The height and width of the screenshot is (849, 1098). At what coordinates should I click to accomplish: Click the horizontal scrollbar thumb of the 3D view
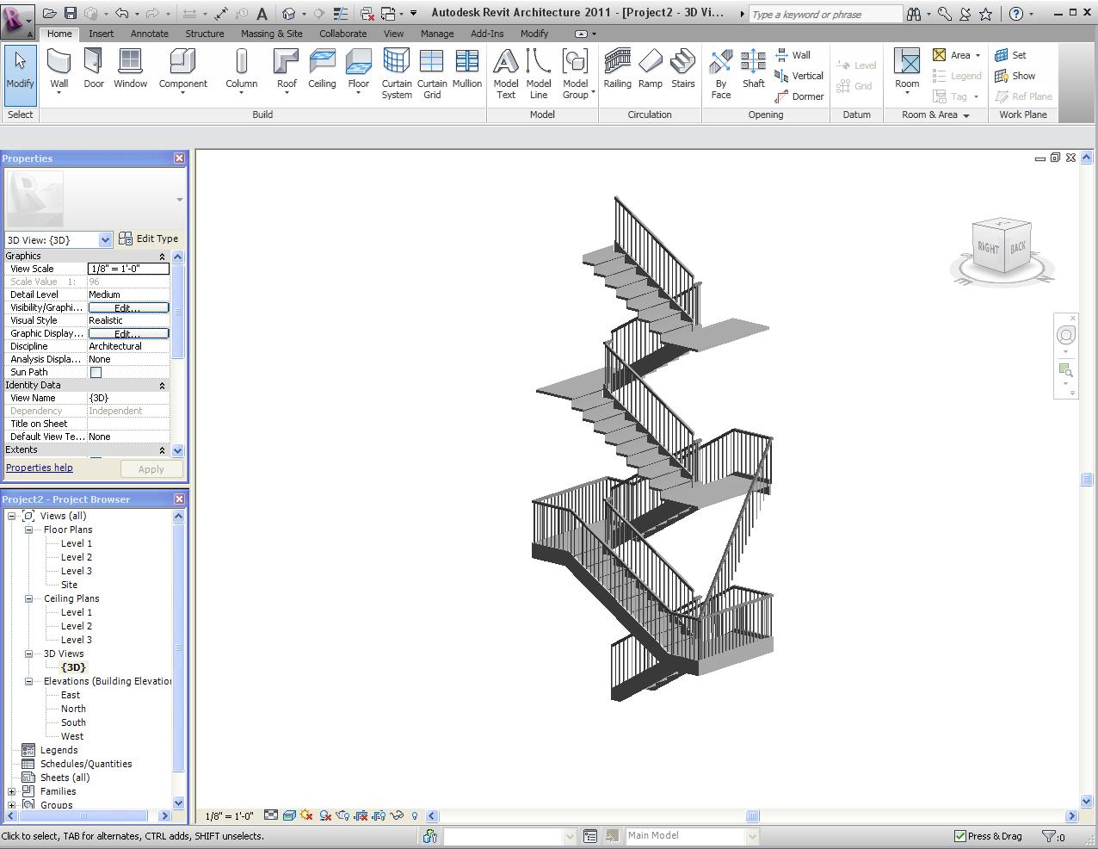coord(752,815)
